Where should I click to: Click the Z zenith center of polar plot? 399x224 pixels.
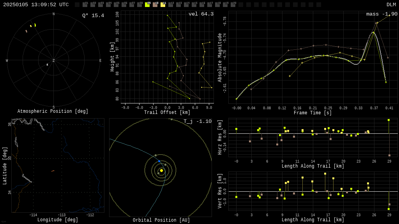tap(53, 60)
